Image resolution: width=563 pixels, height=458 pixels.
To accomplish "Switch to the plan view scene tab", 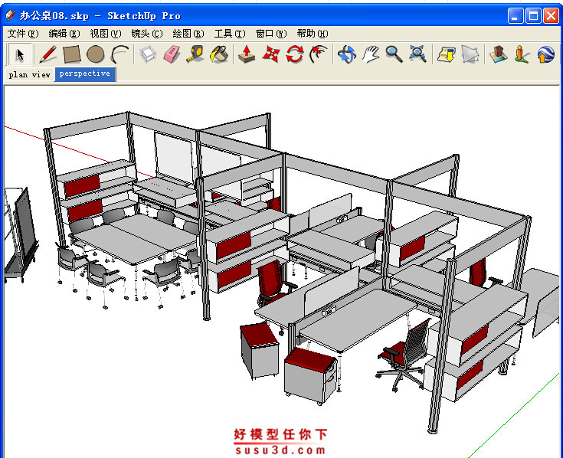I will (x=29, y=74).
